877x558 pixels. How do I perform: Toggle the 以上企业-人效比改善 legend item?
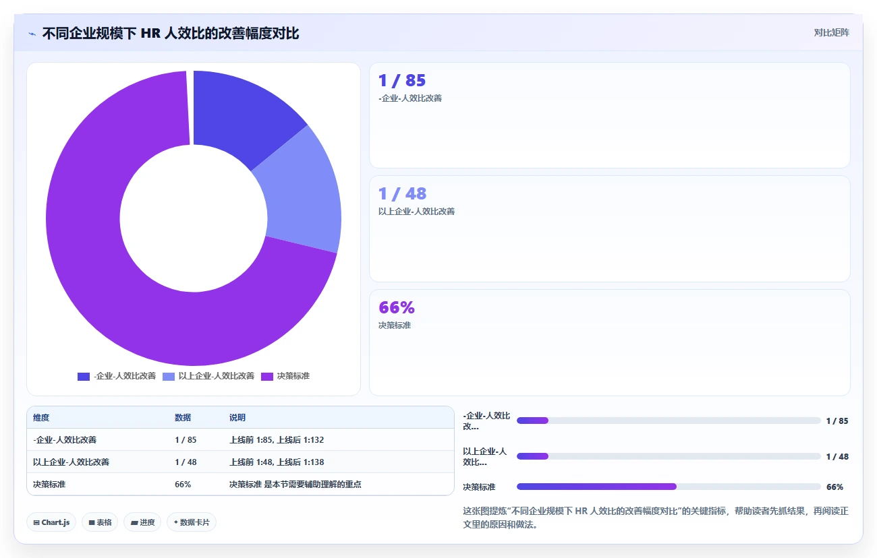pos(208,376)
